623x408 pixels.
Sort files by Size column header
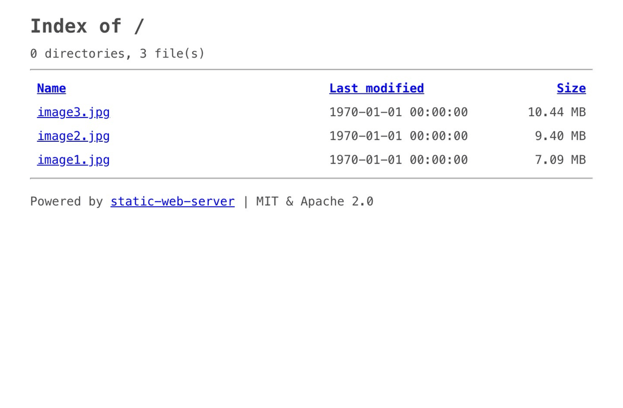click(571, 88)
